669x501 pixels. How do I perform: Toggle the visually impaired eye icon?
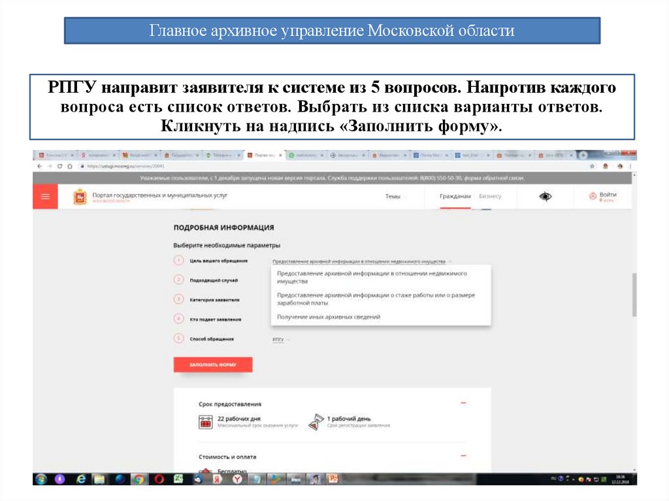point(546,197)
